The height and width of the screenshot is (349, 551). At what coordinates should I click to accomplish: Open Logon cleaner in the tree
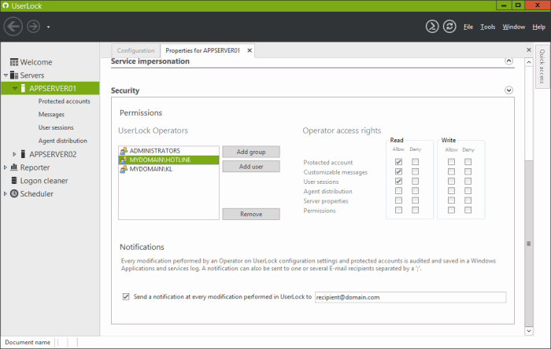click(44, 181)
